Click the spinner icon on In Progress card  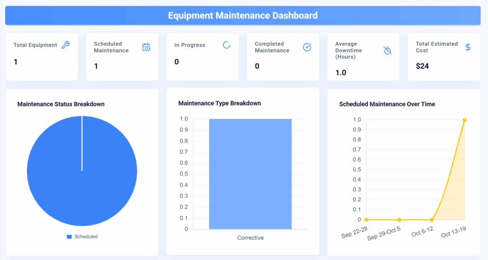[x=226, y=45]
